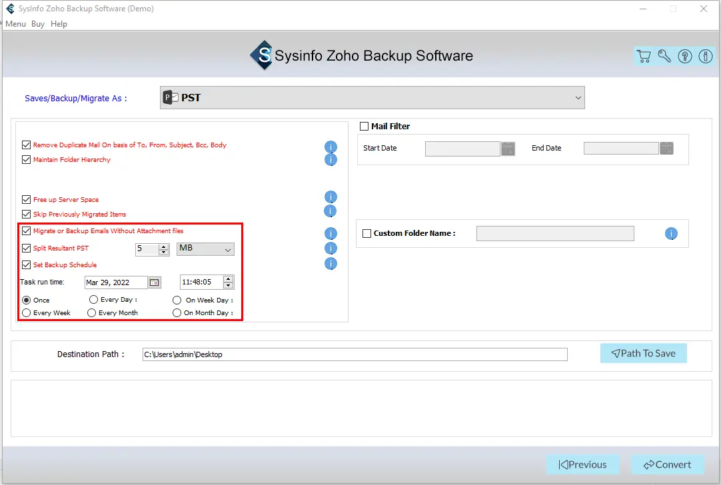Tick the Custom Folder Name checkbox
This screenshot has height=485, width=721.
tap(366, 234)
